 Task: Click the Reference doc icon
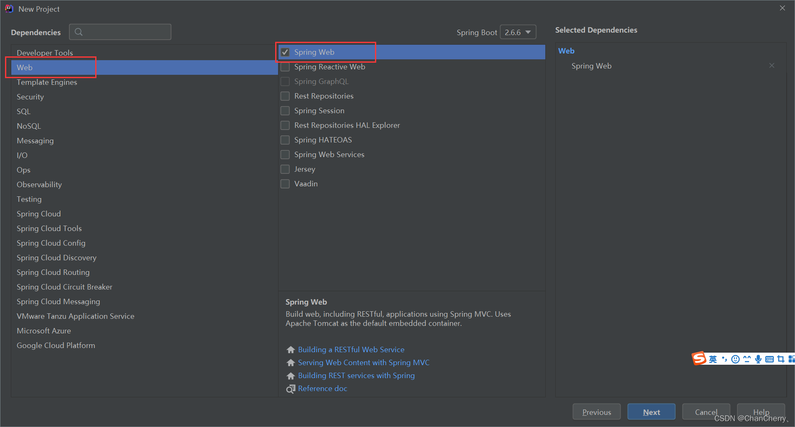pos(291,389)
